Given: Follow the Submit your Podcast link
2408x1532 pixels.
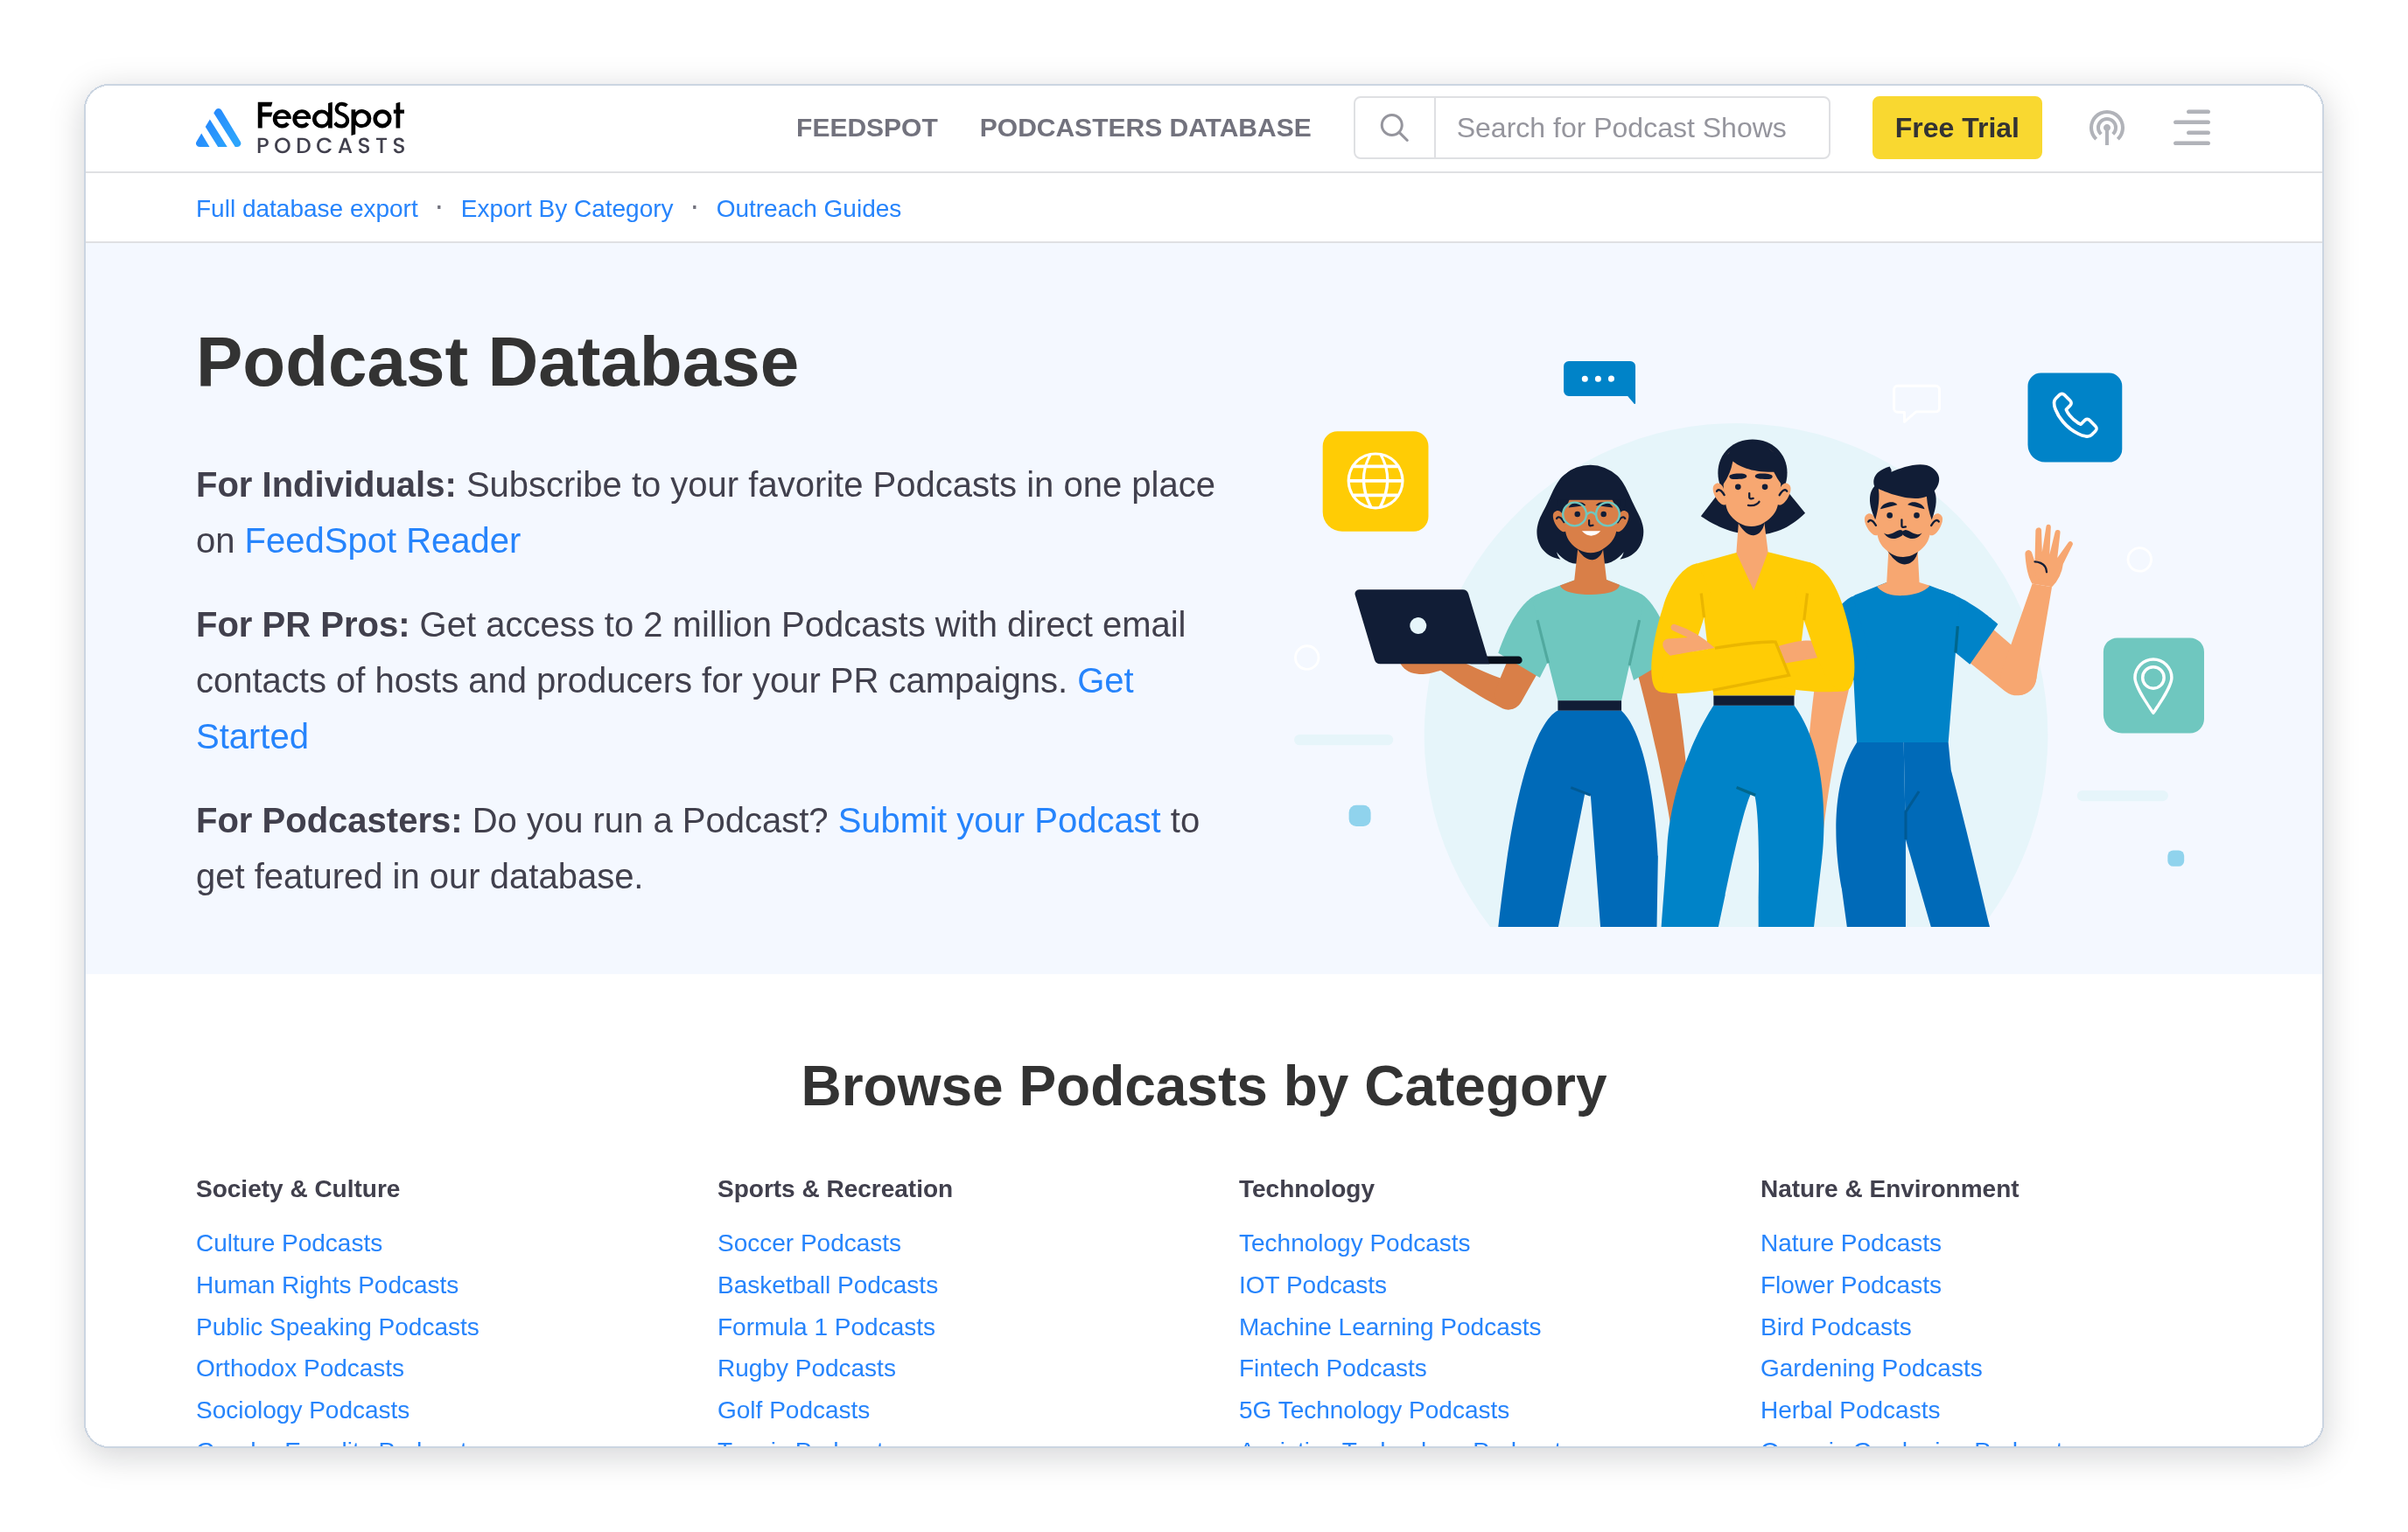Looking at the screenshot, I should pos(999,820).
